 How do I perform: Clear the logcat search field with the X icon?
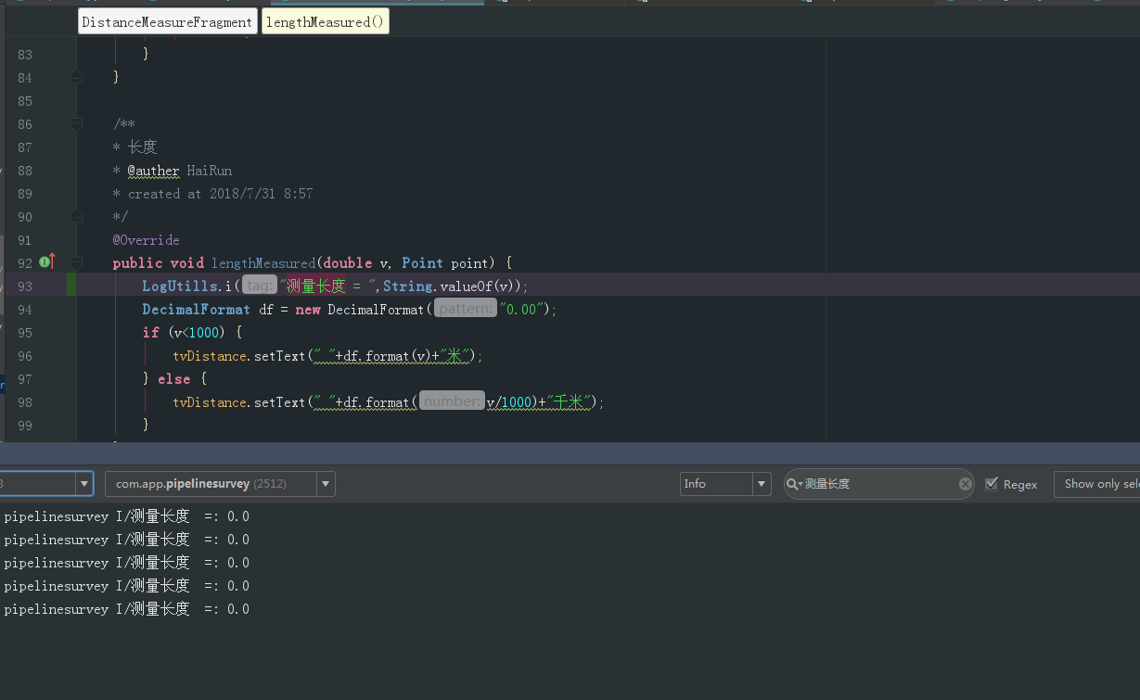(x=965, y=484)
